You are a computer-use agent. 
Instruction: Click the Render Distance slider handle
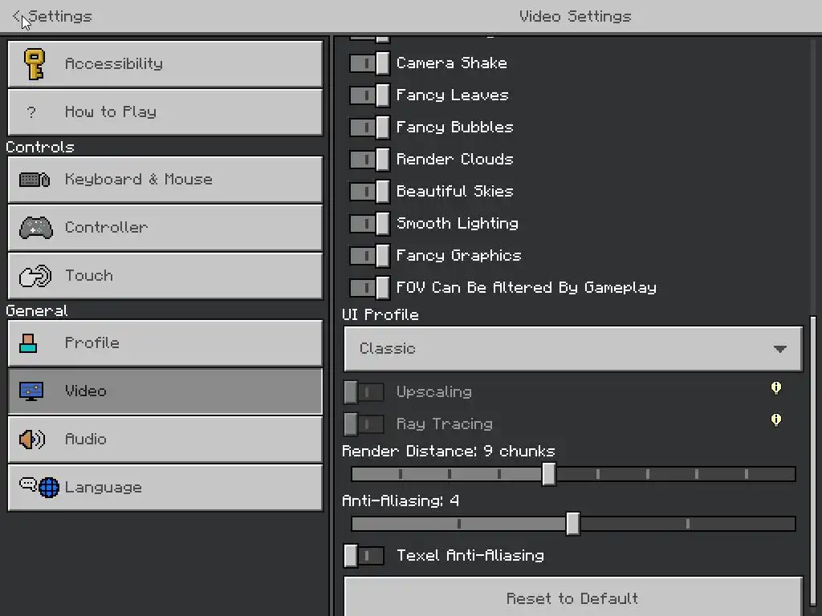(x=549, y=474)
